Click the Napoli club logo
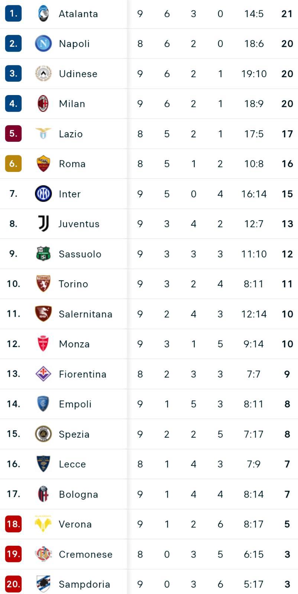 43,44
